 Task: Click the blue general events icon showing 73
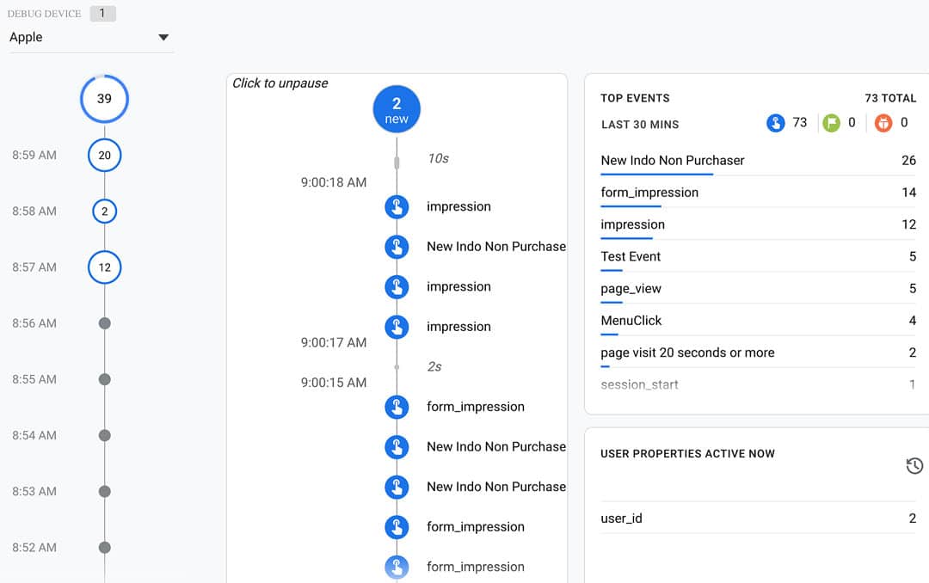[x=775, y=123]
